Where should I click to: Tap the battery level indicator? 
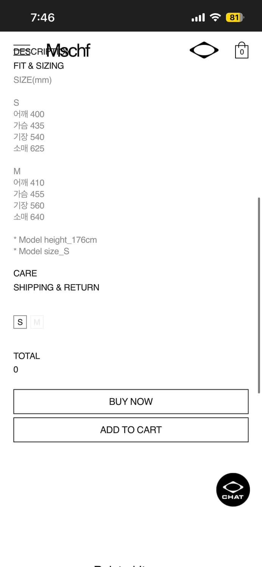tap(235, 17)
